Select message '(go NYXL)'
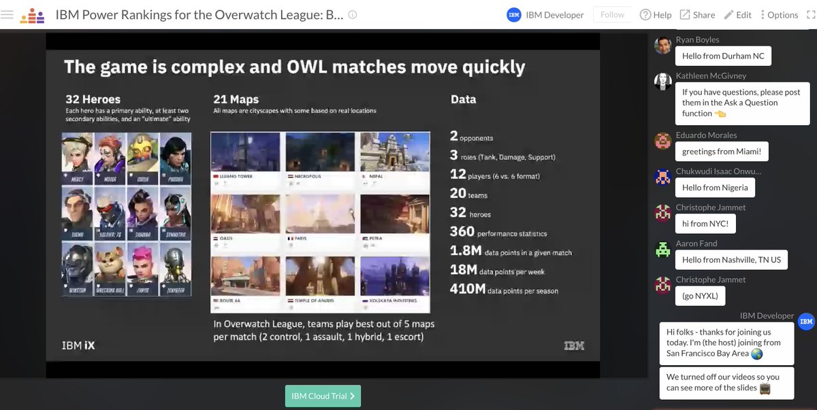 (700, 296)
